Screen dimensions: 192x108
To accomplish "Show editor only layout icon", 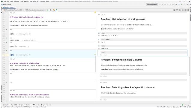I will [183, 10].
